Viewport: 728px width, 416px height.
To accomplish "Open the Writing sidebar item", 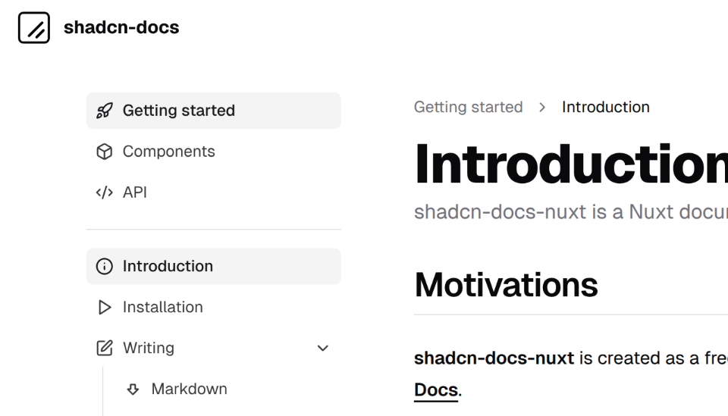I will click(149, 349).
